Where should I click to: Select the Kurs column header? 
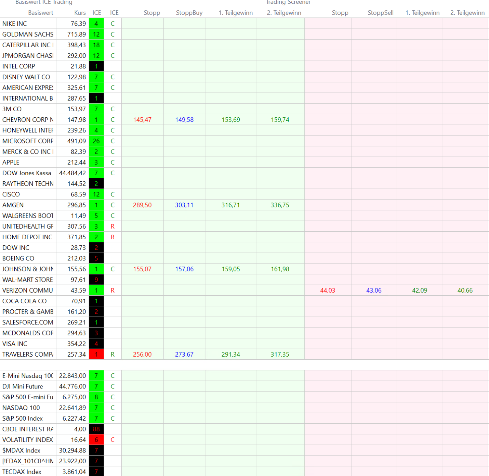[80, 13]
